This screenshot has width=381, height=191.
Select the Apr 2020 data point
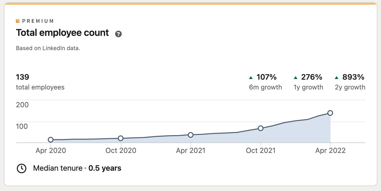(50, 140)
